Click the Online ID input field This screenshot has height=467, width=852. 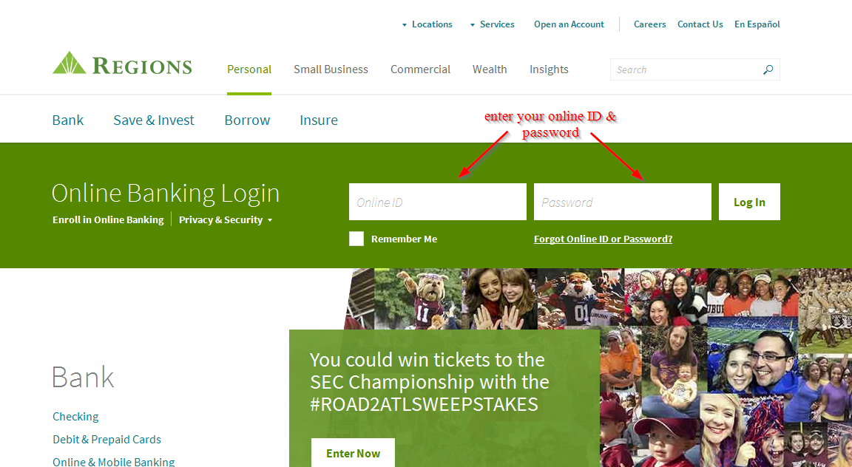(x=438, y=202)
